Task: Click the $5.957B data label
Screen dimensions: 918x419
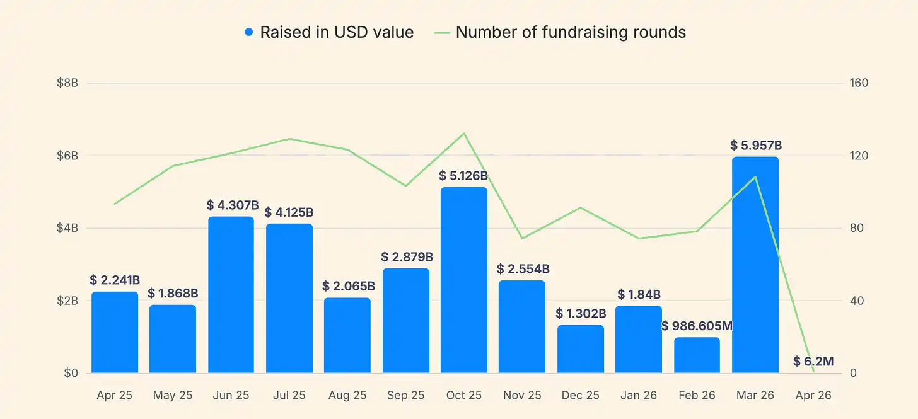Action: click(756, 146)
